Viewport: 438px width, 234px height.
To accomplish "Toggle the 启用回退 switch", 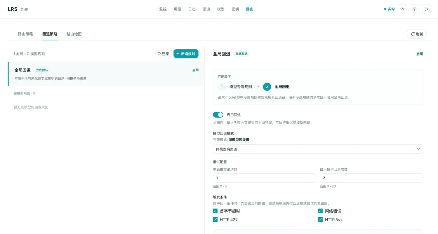I will pyautogui.click(x=218, y=115).
